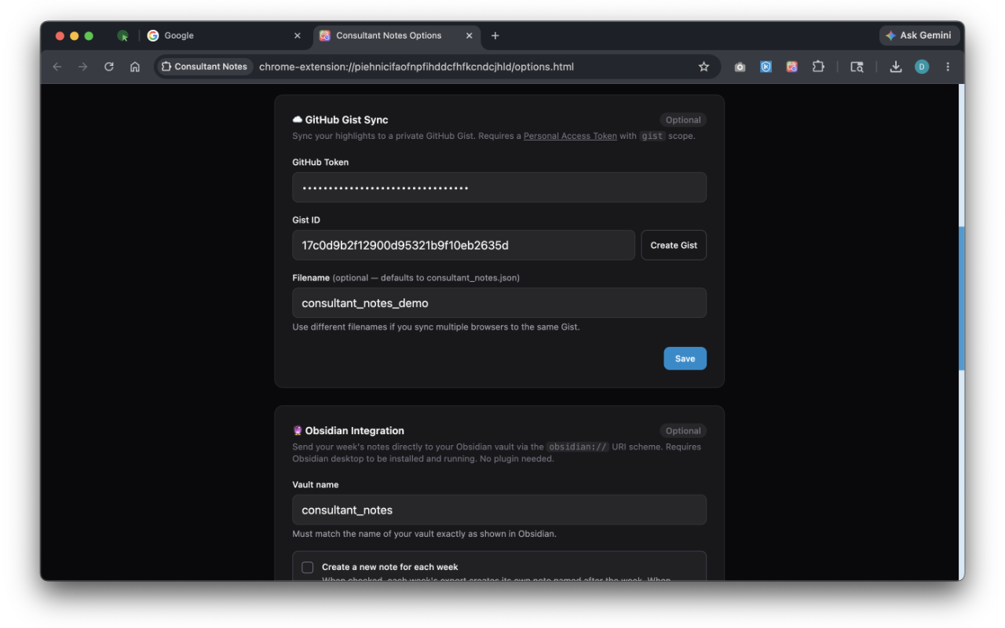The image size is (1005, 628).
Task: Bookmark this page with the star
Action: pyautogui.click(x=703, y=67)
